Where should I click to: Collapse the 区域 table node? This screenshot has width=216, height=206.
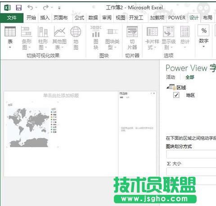[x=167, y=88]
